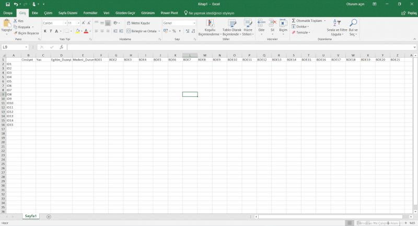This screenshot has width=418, height=226.
Task: Toggle italic T formatting button
Action: click(52, 31)
